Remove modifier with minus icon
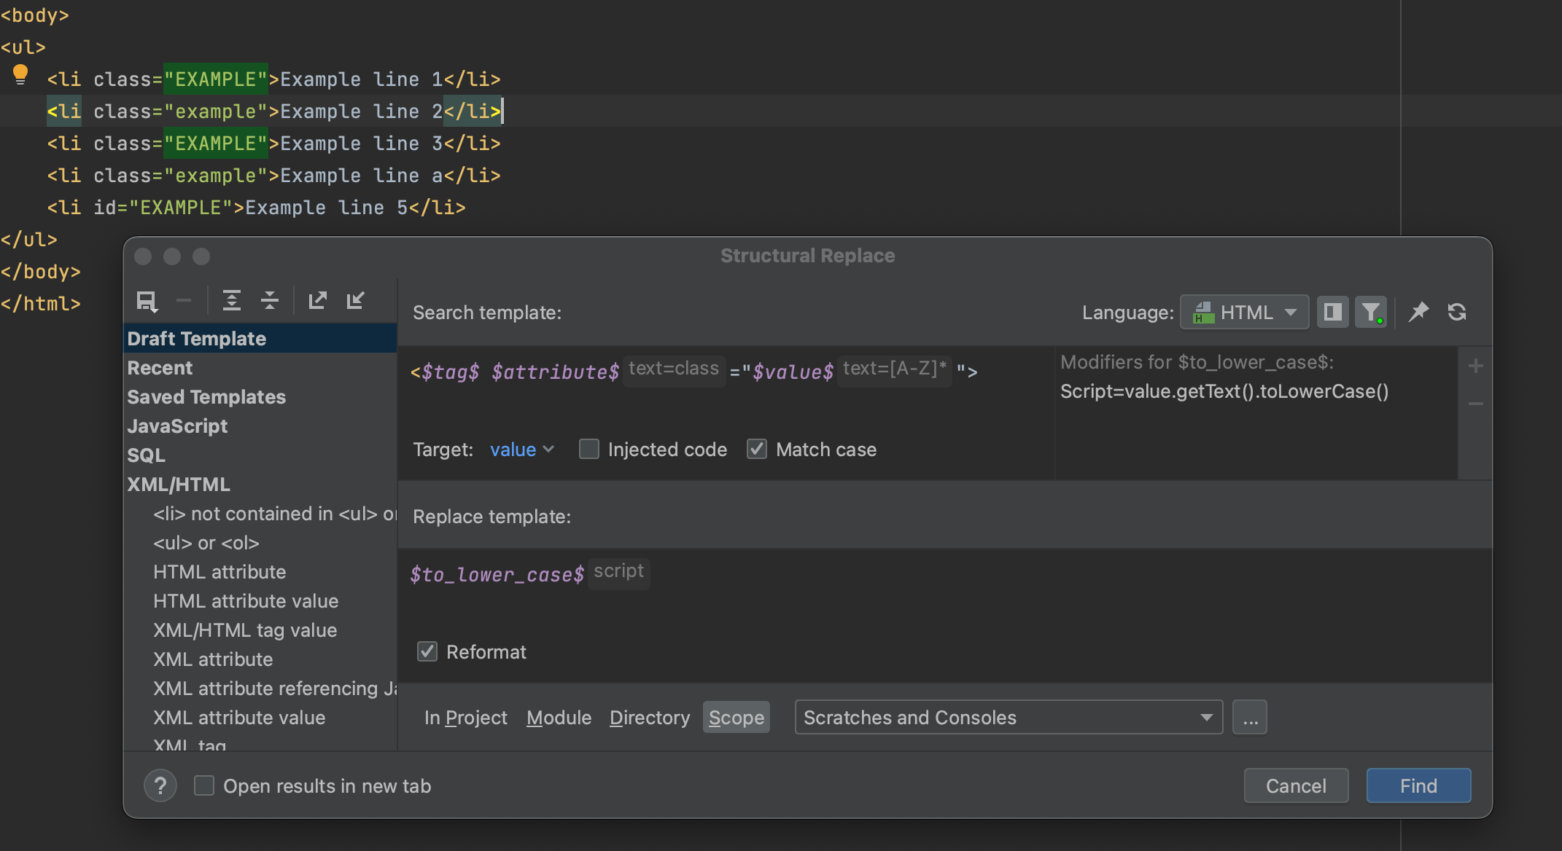Screen dimensions: 1562x851 [1475, 404]
